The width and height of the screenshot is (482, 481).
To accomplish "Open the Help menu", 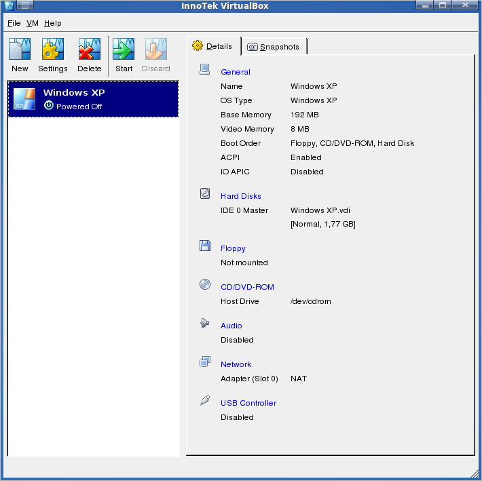I will pyautogui.click(x=53, y=23).
